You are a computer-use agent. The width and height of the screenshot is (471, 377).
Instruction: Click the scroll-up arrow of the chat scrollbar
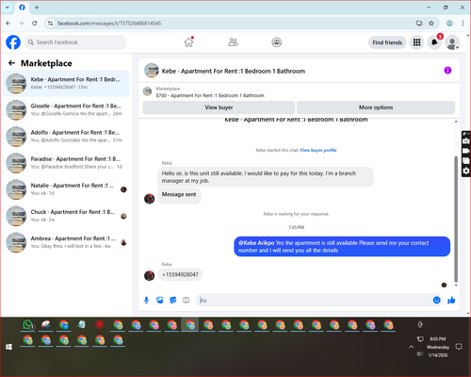456,122
